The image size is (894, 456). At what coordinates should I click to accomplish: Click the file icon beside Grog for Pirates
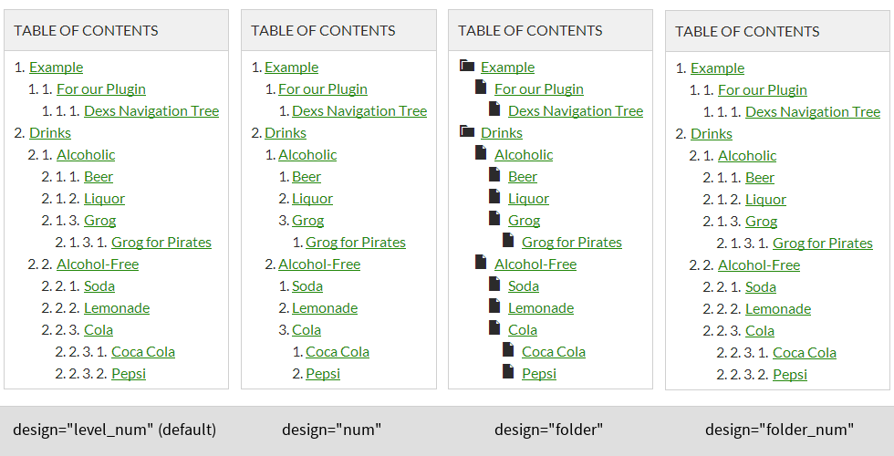coord(508,240)
